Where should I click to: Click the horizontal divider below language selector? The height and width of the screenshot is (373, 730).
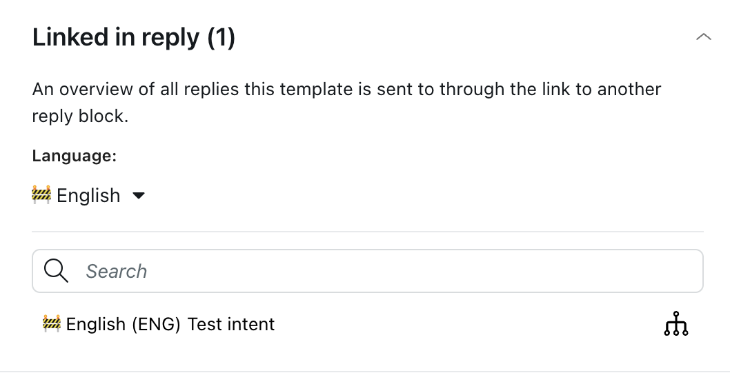coord(367,231)
